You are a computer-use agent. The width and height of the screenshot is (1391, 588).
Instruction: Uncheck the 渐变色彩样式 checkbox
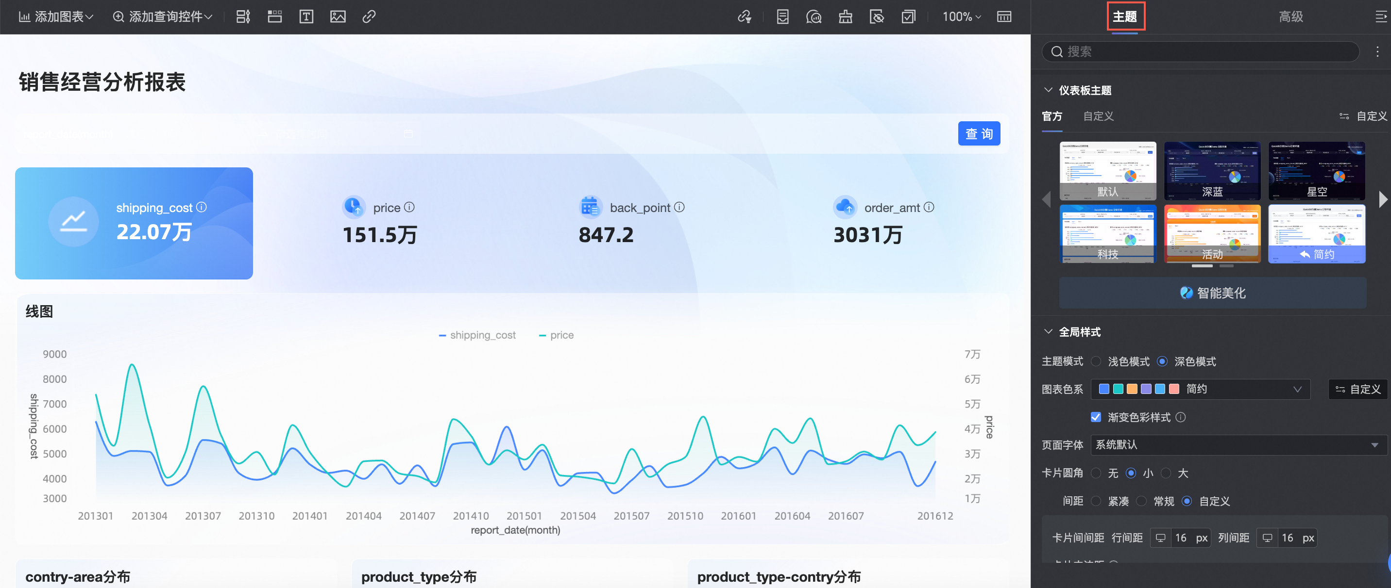click(1096, 417)
